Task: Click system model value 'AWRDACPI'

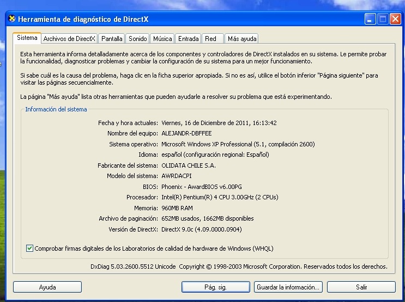Action: (177, 176)
